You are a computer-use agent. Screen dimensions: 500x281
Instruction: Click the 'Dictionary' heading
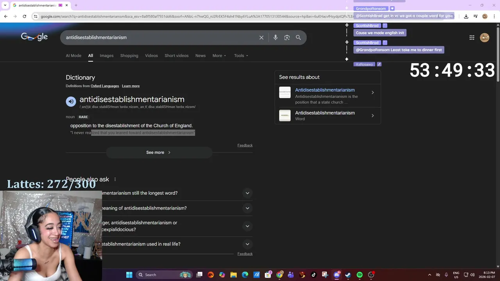80,77
